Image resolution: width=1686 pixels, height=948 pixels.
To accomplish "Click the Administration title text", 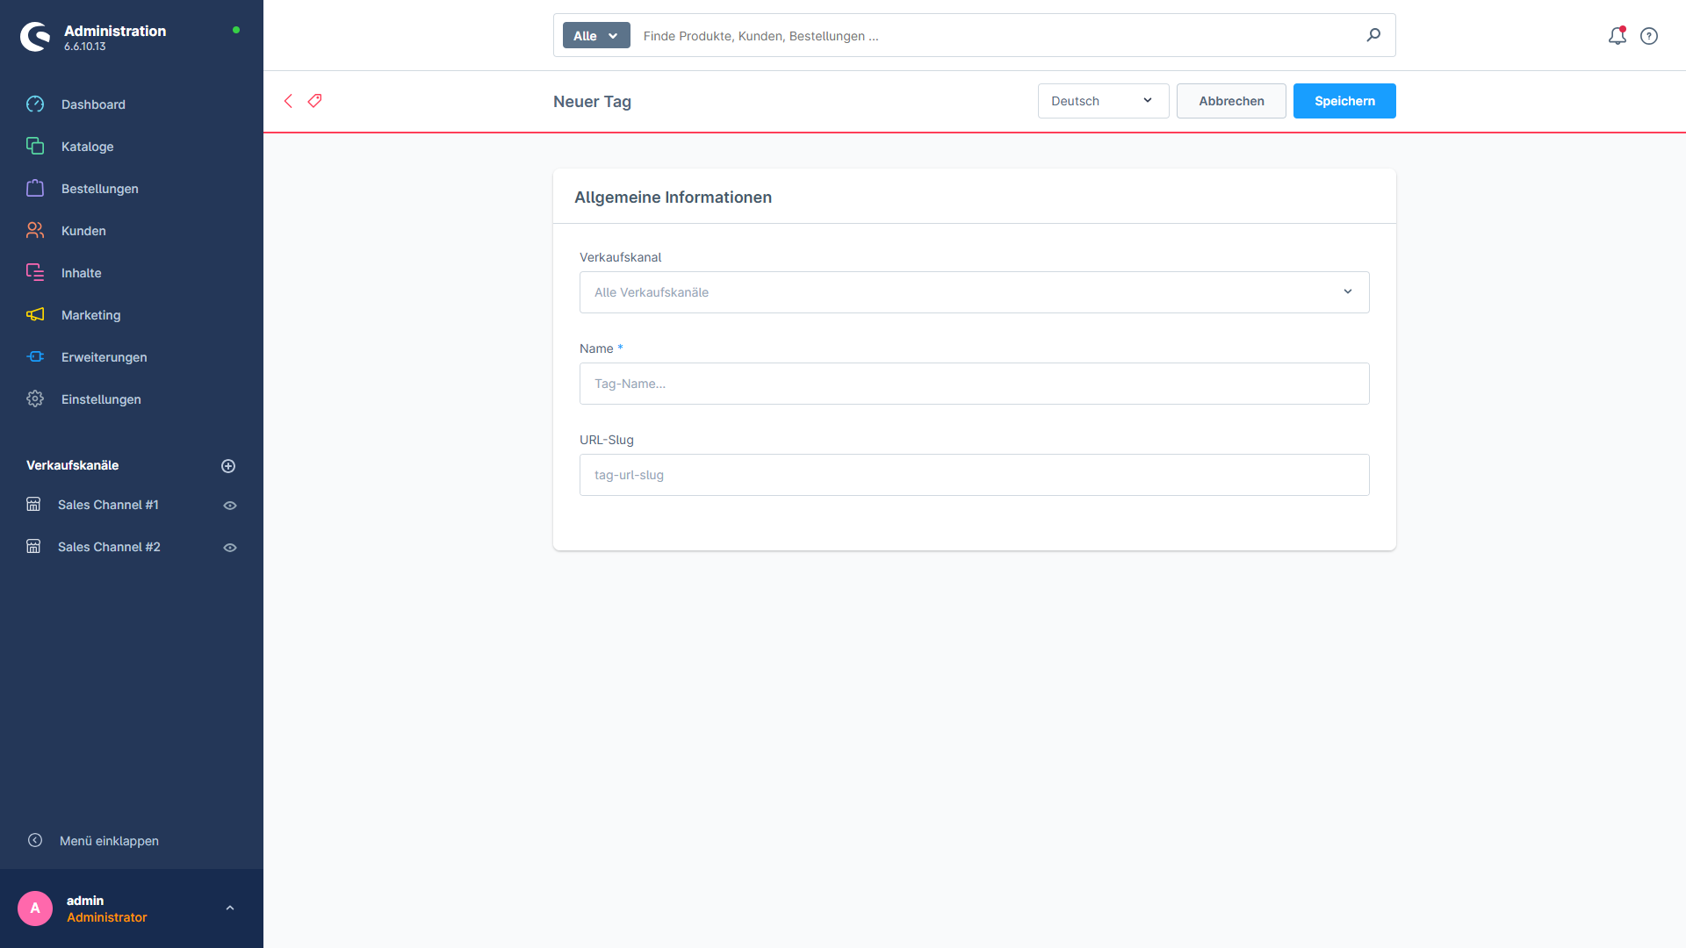I will click(115, 31).
